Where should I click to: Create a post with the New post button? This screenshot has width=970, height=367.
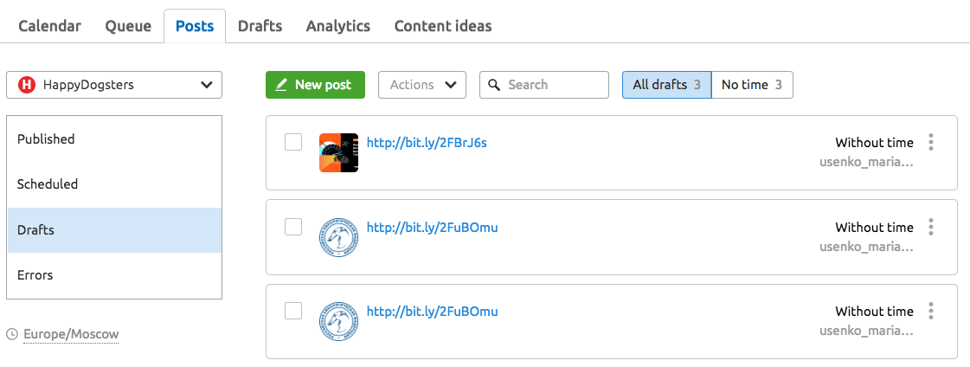[316, 85]
